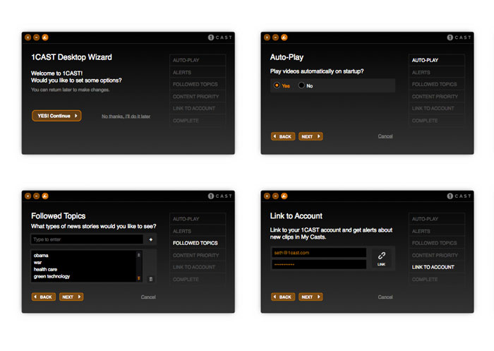
Task: Open the AUTO-PLAY step in the Desktop Wizard window
Action: point(198,60)
